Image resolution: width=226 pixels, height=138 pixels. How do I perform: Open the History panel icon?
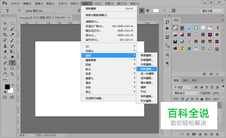pyautogui.click(x=167, y=22)
